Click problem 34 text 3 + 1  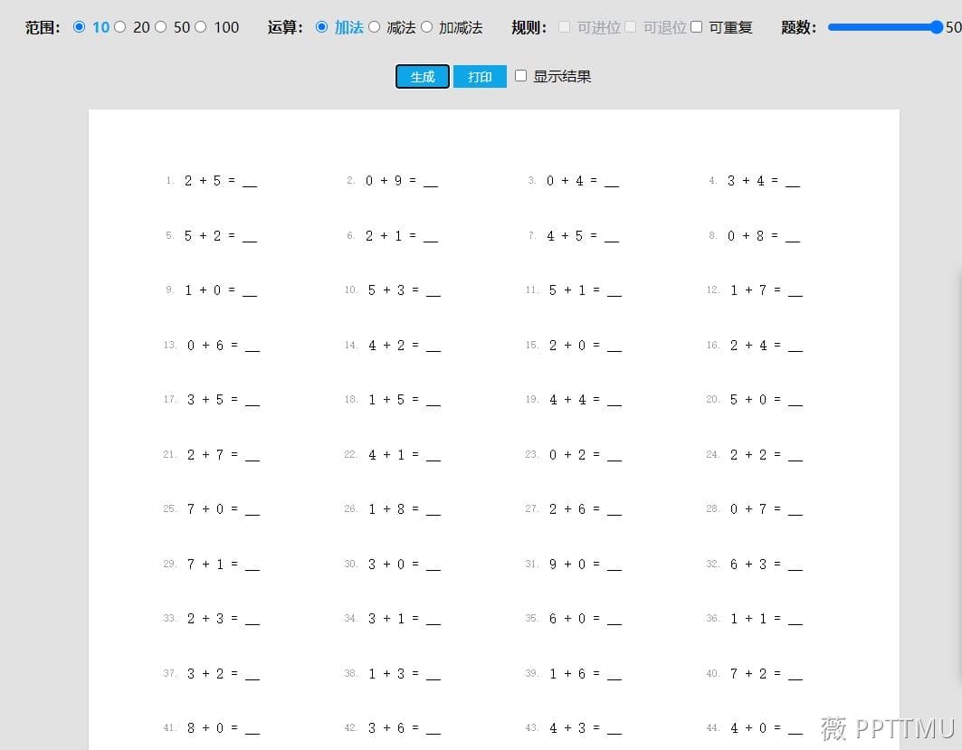tap(386, 619)
